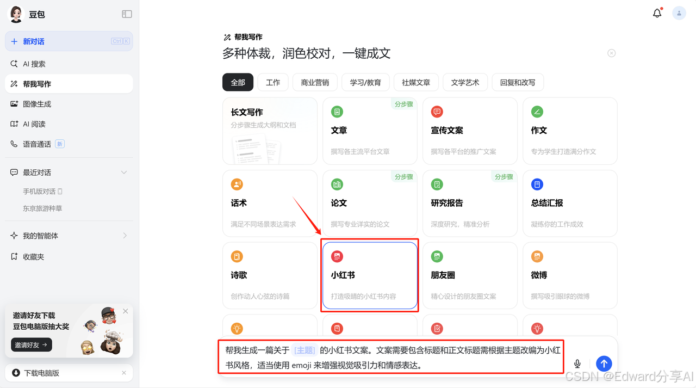Click the 微博 card icon

[537, 256]
